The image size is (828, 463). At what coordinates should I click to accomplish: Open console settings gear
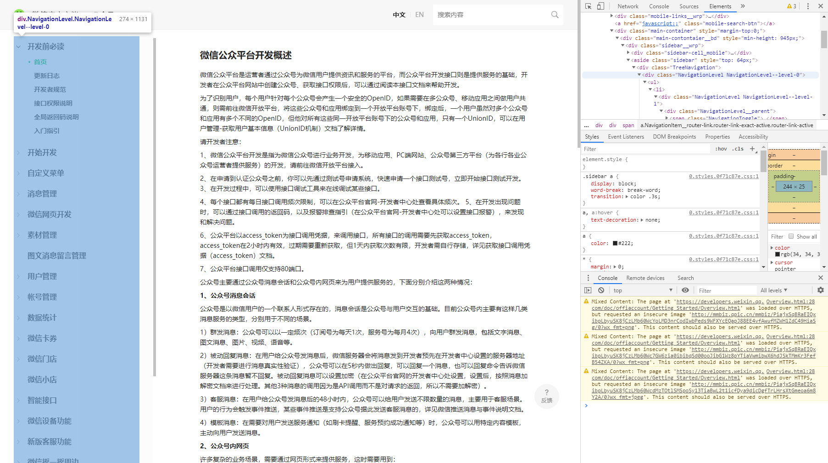pyautogui.click(x=821, y=290)
